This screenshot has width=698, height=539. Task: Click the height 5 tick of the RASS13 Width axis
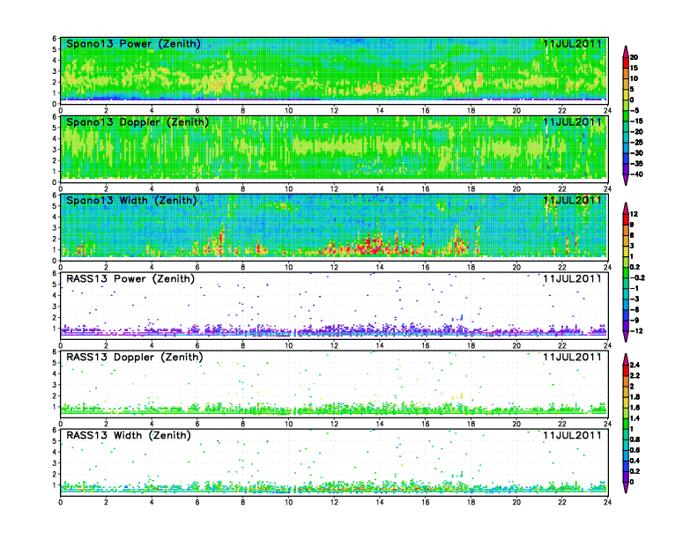(55, 441)
